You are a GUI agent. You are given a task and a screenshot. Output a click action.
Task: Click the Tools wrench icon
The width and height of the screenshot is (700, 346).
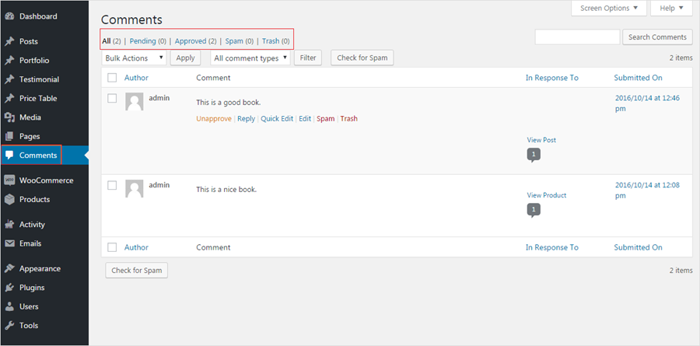(x=9, y=326)
